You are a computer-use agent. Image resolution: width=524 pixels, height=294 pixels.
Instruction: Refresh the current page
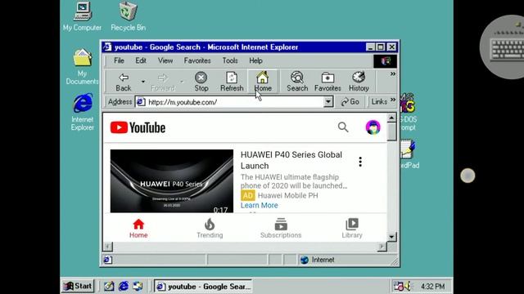click(x=232, y=82)
